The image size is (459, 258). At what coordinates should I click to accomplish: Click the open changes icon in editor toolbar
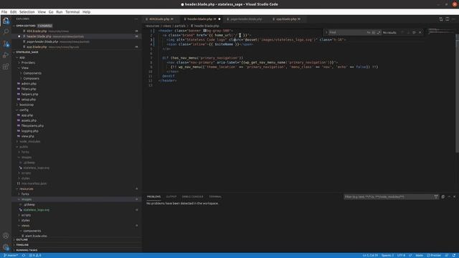pyautogui.click(x=441, y=19)
